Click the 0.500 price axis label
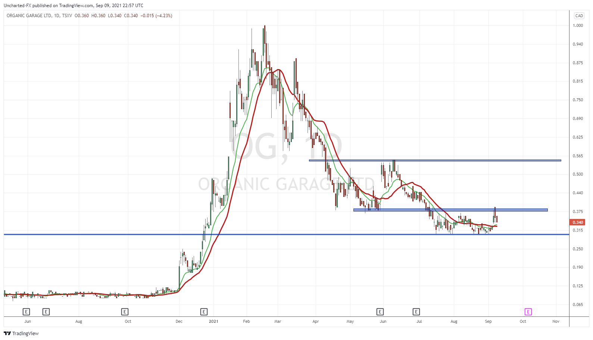 coord(578,174)
